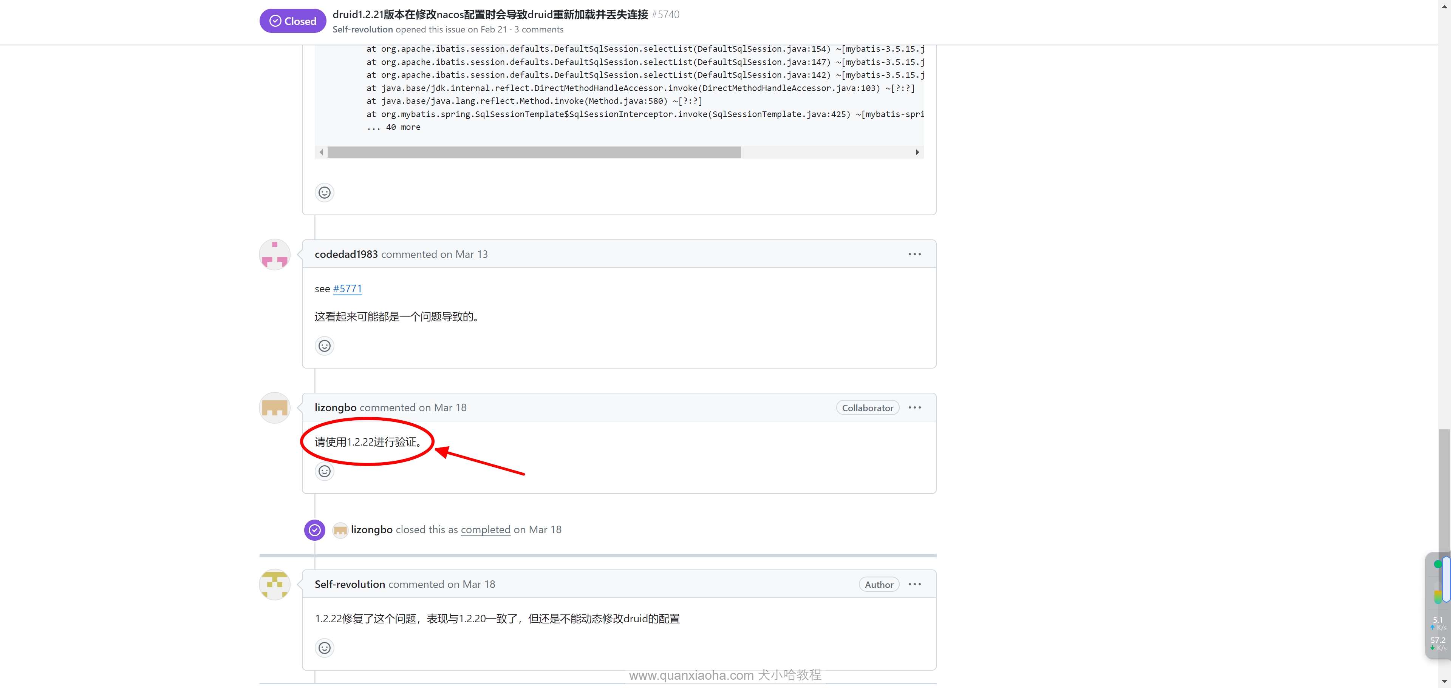
Task: Click the purple closed-event check icon
Action: click(x=314, y=530)
